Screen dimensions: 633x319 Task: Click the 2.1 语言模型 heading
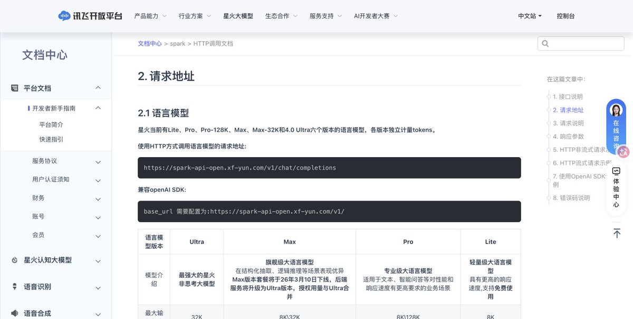coord(164,113)
